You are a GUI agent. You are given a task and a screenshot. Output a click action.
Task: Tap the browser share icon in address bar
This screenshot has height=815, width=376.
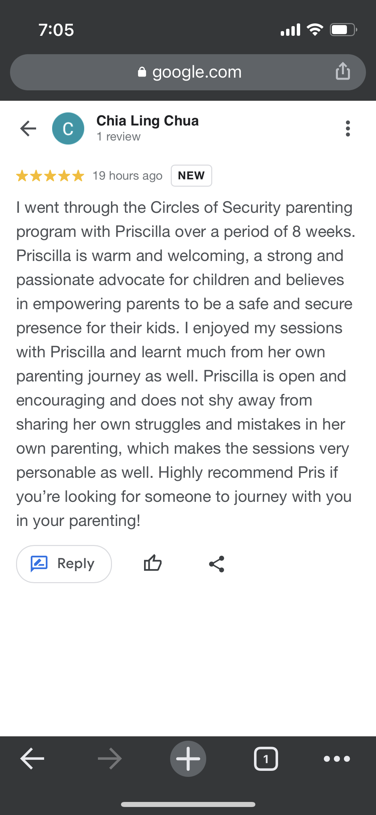click(x=343, y=71)
